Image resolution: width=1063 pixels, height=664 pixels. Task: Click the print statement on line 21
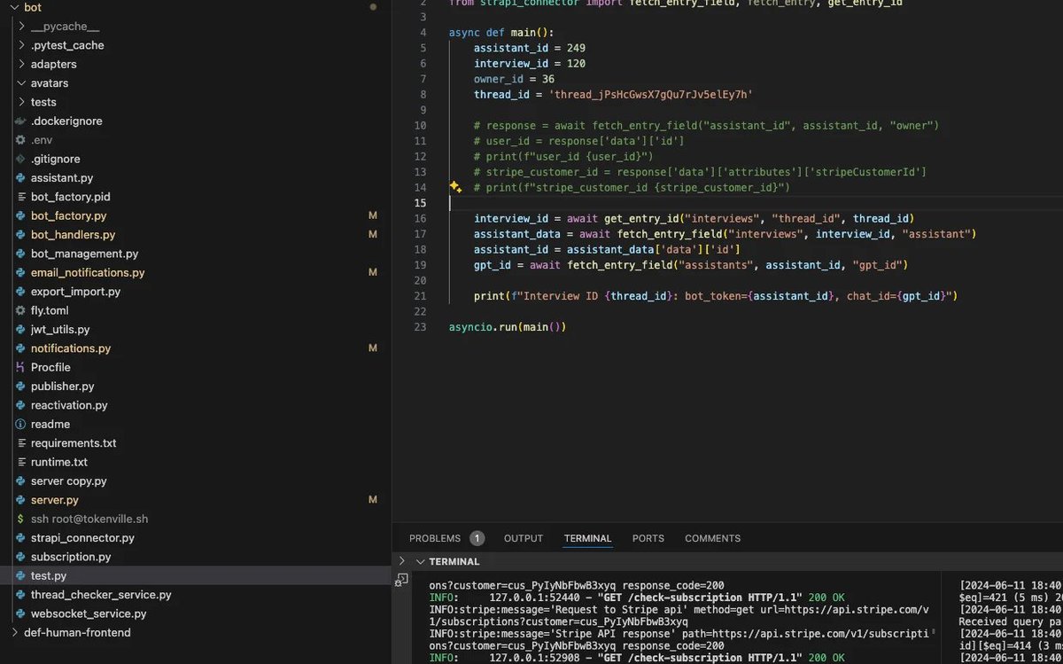(716, 296)
